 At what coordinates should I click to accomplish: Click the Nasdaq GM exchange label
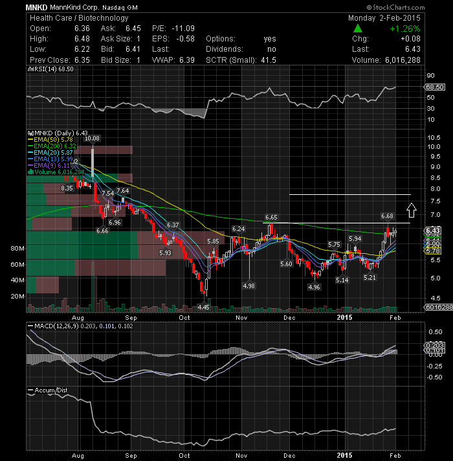pos(120,8)
